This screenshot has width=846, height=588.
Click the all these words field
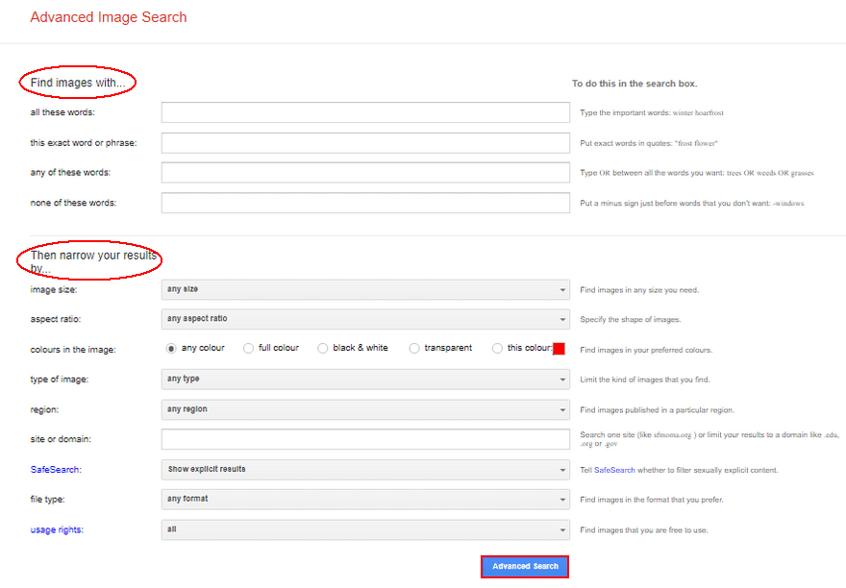click(x=365, y=112)
